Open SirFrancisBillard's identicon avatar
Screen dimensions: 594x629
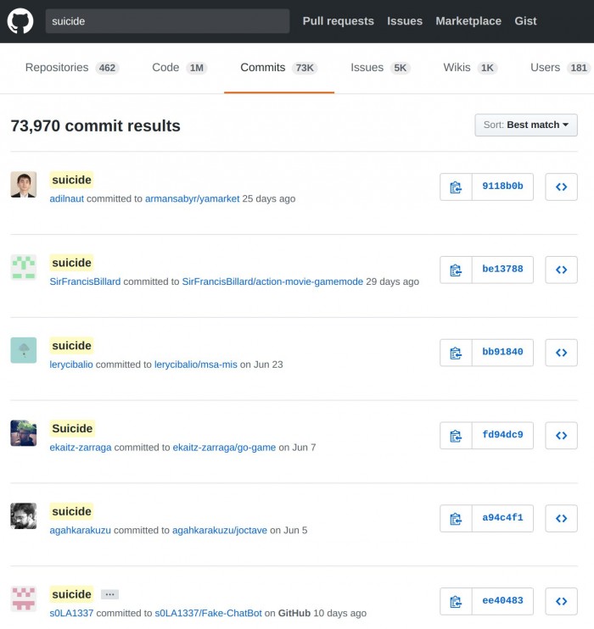coord(23,267)
